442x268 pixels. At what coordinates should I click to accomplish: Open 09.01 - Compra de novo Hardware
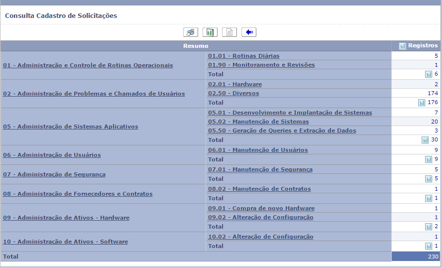(261, 208)
